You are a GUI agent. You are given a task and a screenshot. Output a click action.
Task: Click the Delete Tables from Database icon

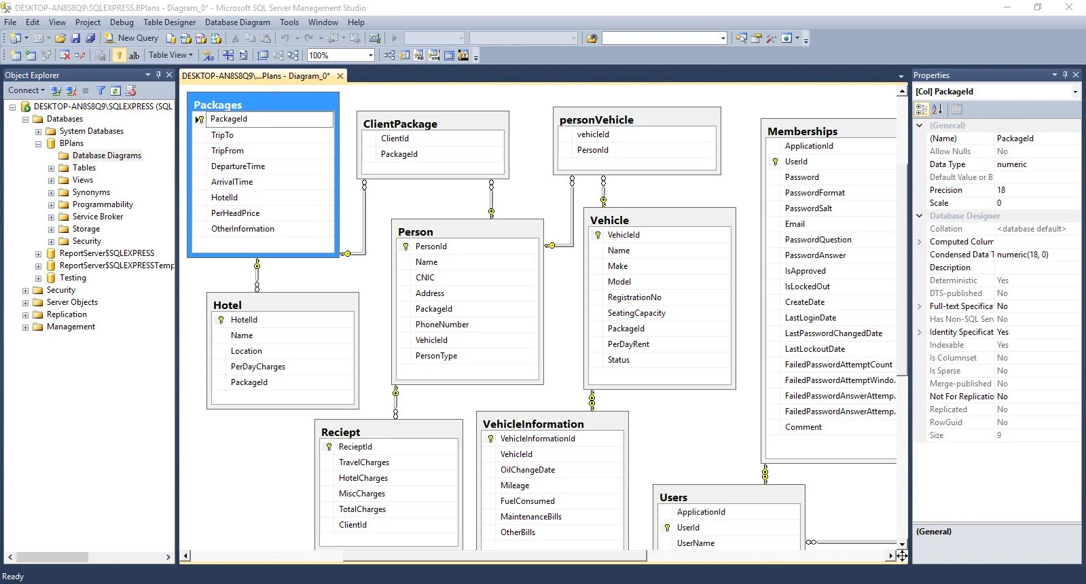[65, 55]
